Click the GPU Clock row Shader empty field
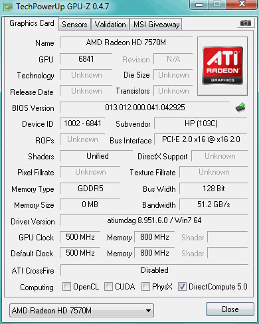259x324 pixels. 228,237
